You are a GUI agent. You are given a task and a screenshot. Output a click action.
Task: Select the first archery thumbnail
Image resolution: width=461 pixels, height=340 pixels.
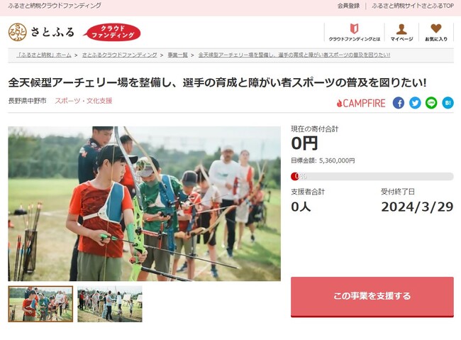coord(40,304)
